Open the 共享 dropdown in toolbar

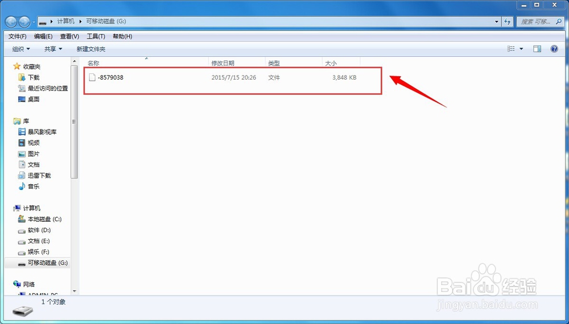[53, 49]
